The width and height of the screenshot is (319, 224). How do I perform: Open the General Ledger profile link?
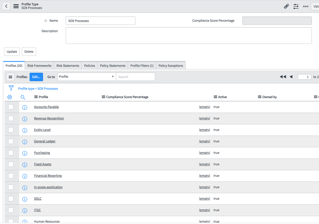click(45, 141)
